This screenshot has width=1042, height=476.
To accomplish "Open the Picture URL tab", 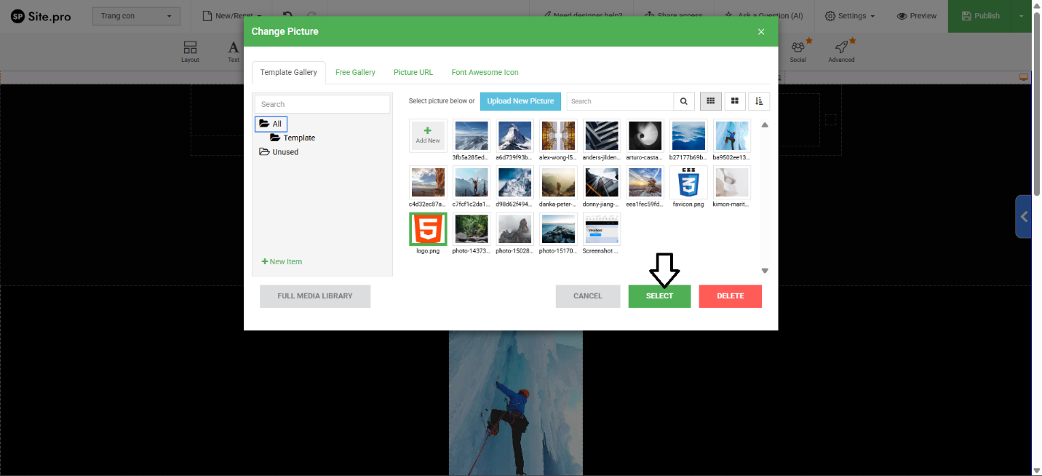I will pyautogui.click(x=413, y=72).
